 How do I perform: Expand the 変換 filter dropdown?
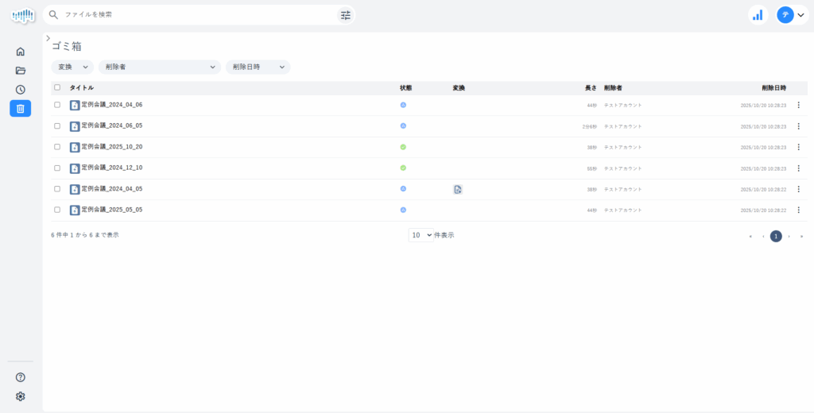[x=72, y=68]
